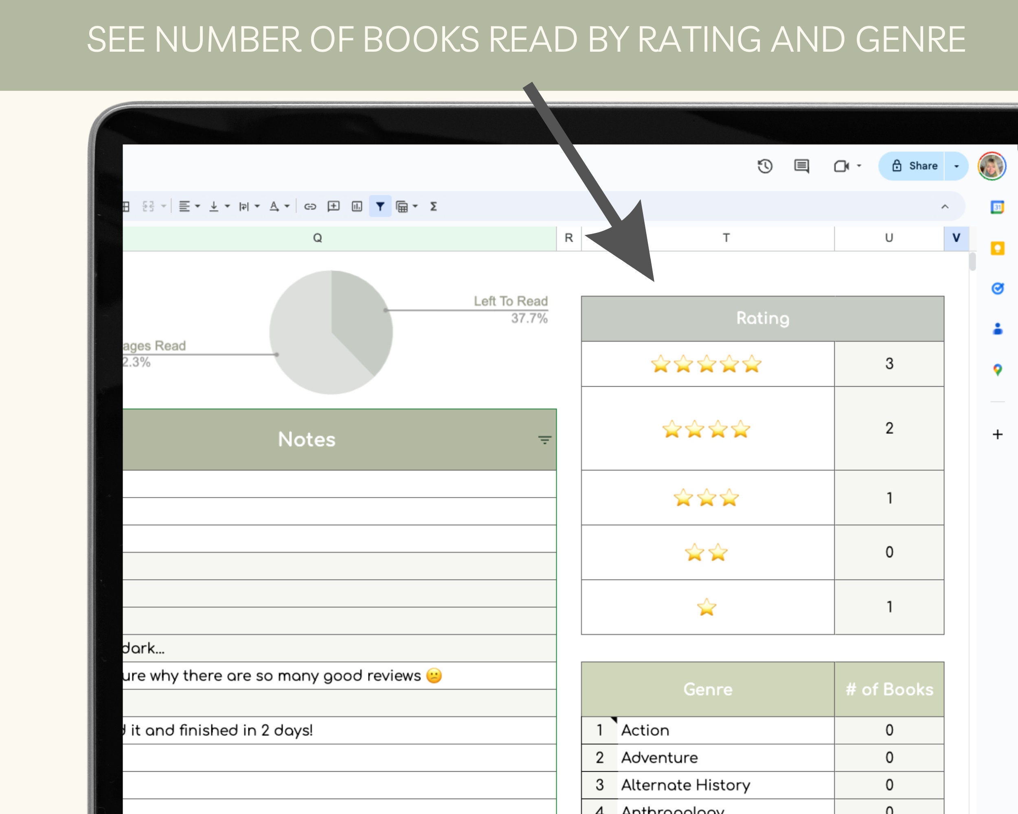Select column V header
Screen dimensions: 1018x814
(x=956, y=238)
